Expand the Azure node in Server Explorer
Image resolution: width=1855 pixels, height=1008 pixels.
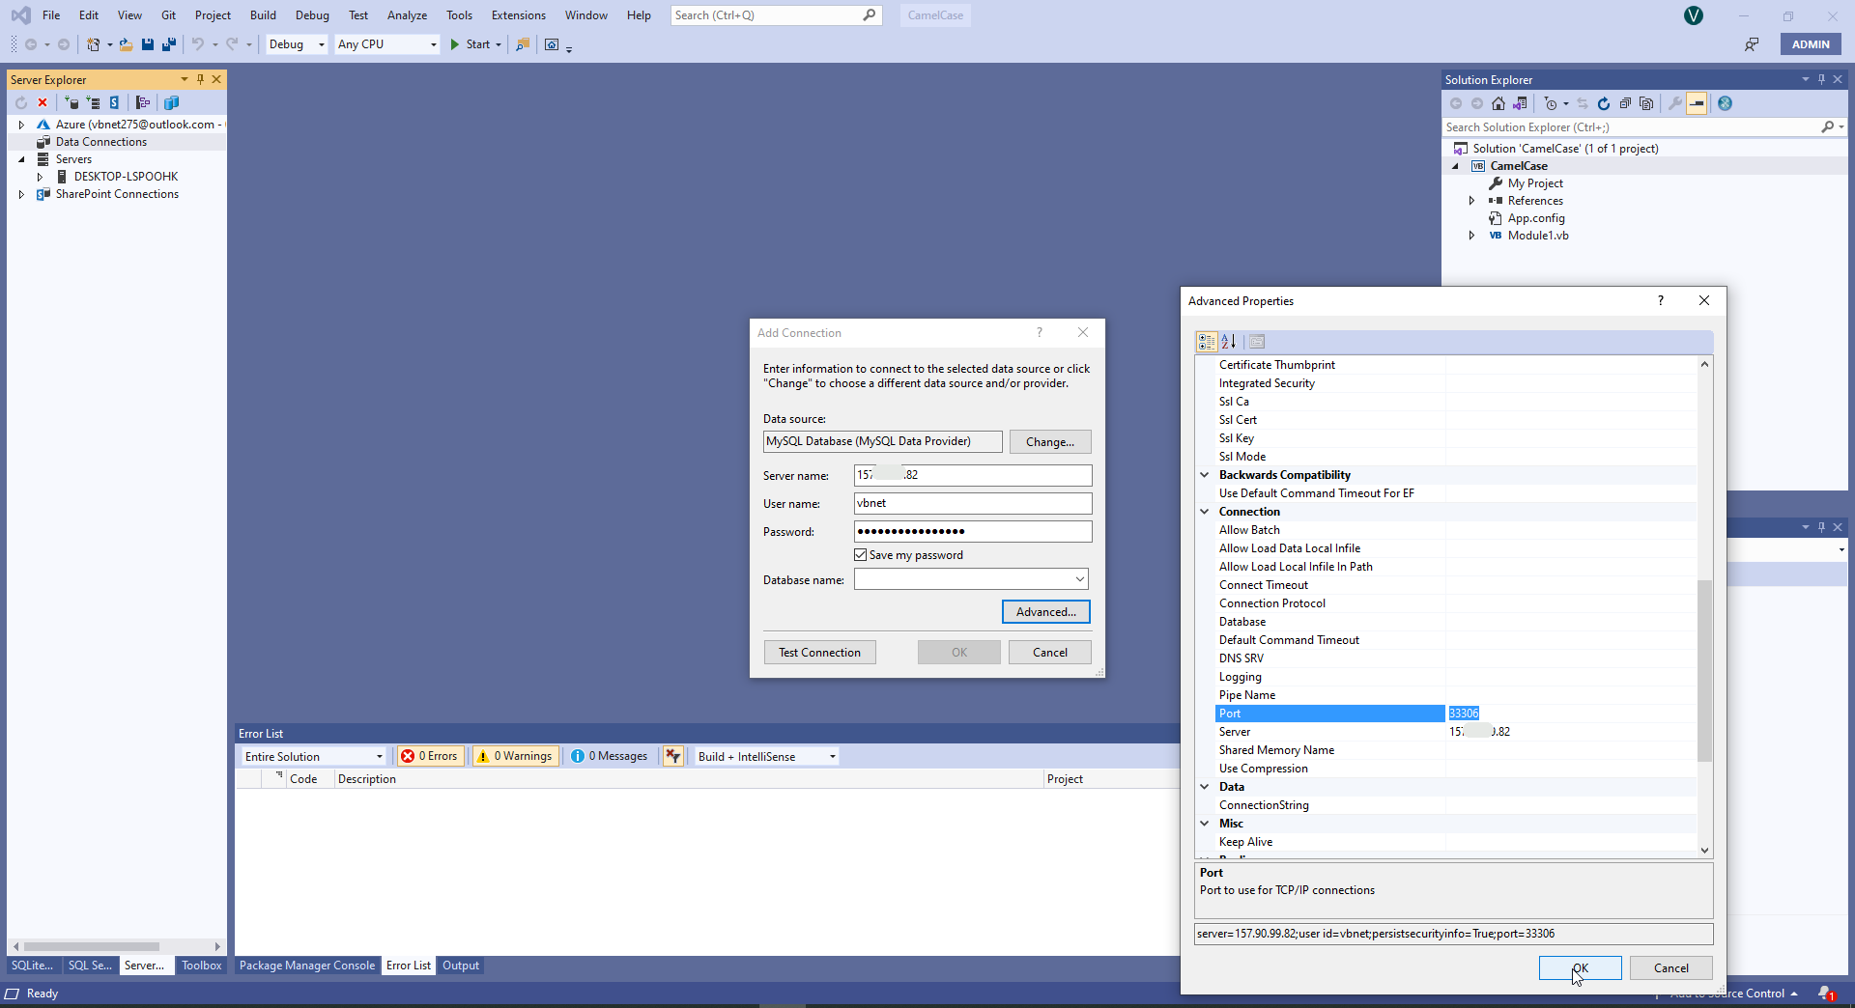[21, 125]
